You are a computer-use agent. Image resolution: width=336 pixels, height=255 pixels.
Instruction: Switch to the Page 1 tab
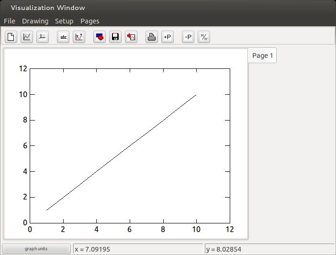pyautogui.click(x=262, y=55)
